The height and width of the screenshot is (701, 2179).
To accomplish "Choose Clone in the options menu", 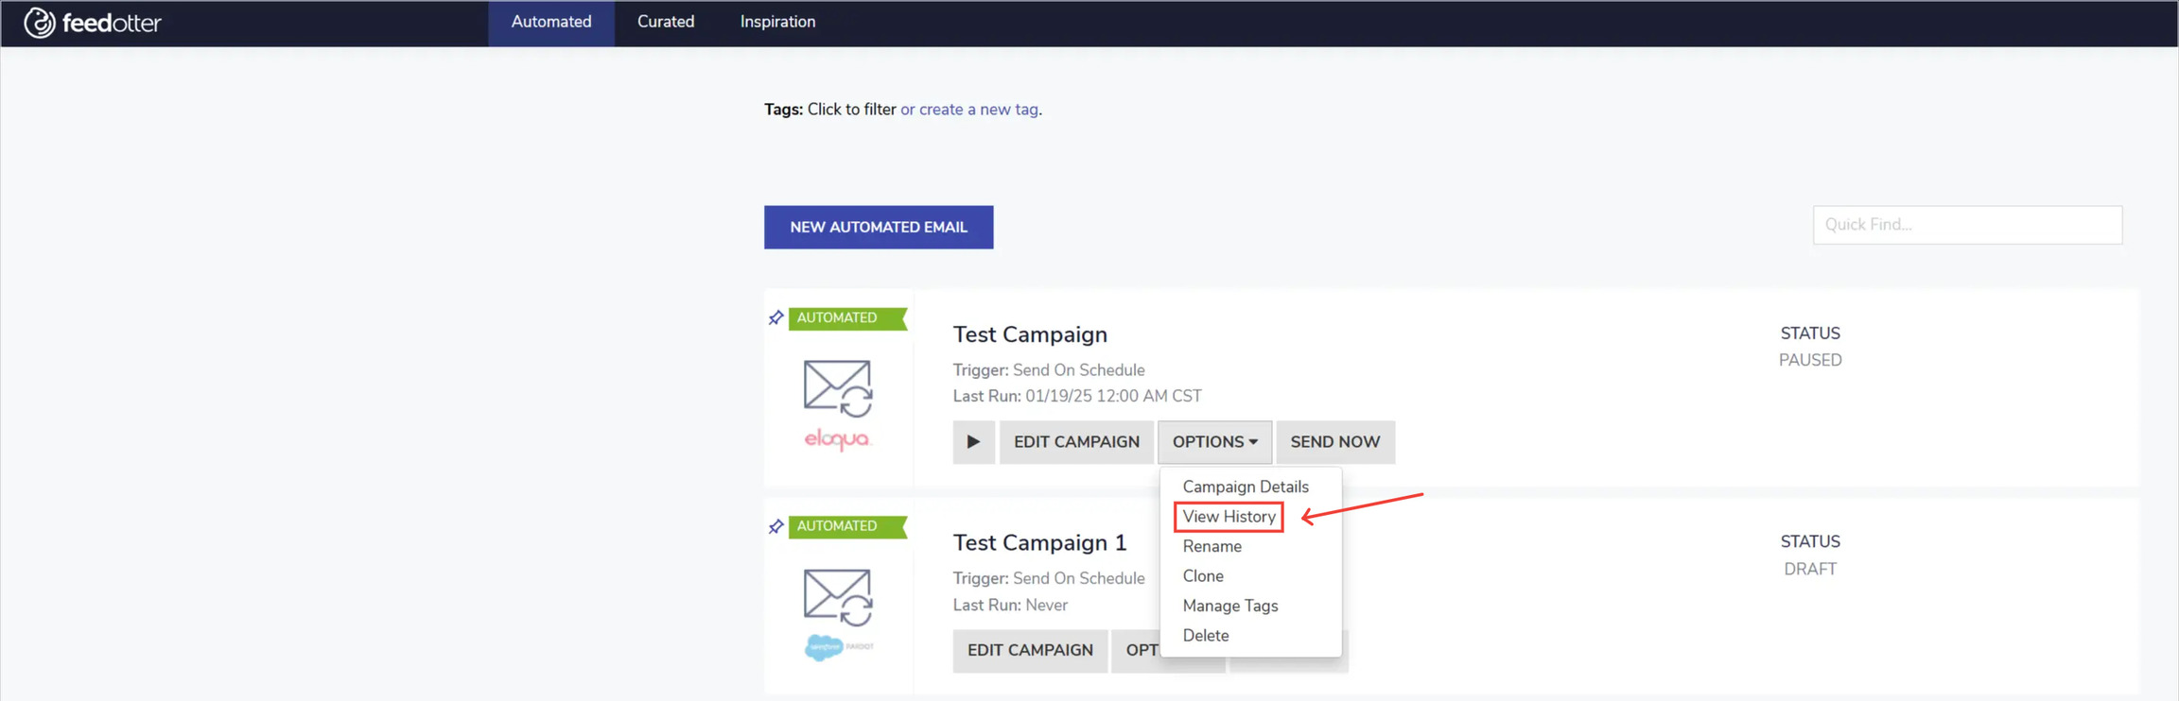I will (x=1202, y=576).
